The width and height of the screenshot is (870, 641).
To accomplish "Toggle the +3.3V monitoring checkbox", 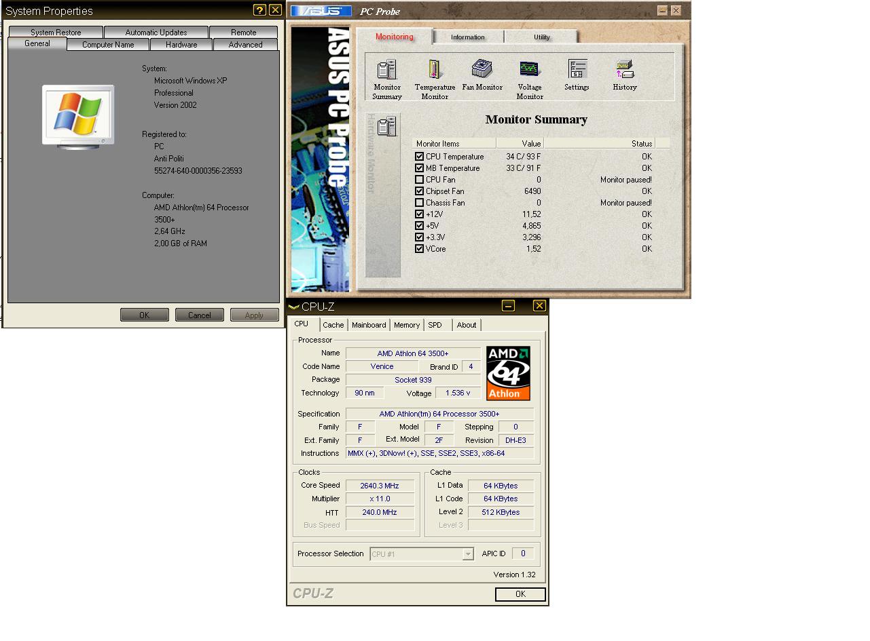I will (419, 237).
